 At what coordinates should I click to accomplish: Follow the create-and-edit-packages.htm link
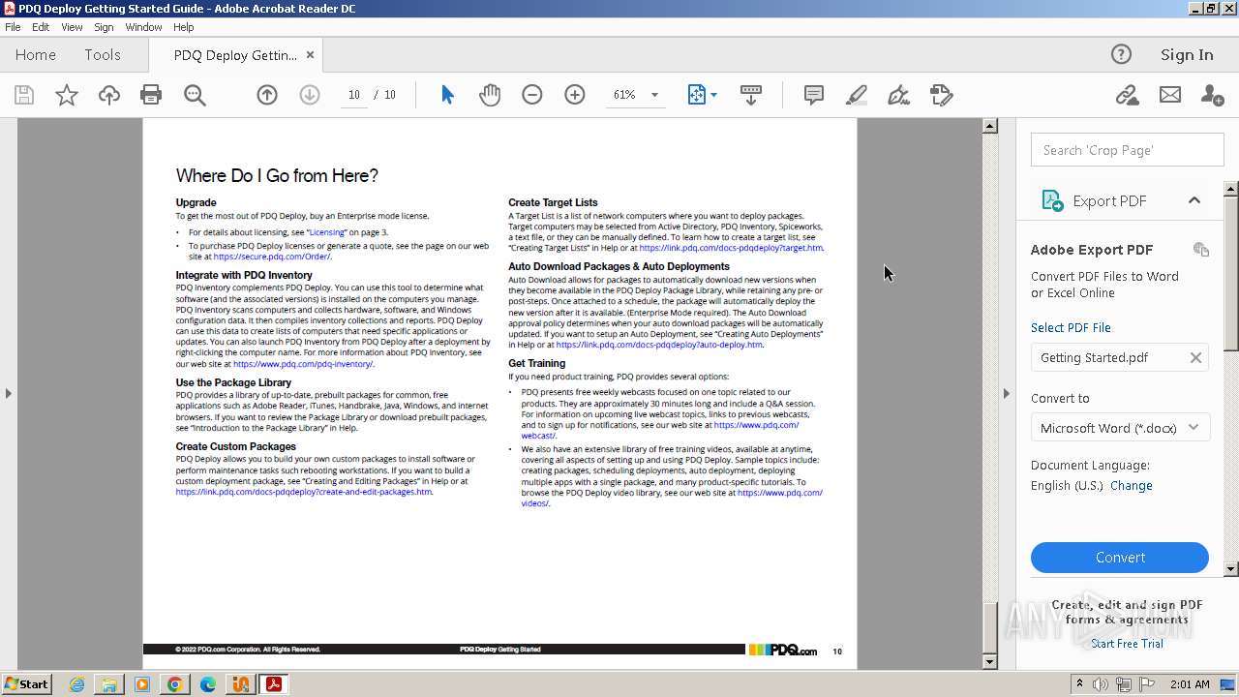pyautogui.click(x=303, y=492)
